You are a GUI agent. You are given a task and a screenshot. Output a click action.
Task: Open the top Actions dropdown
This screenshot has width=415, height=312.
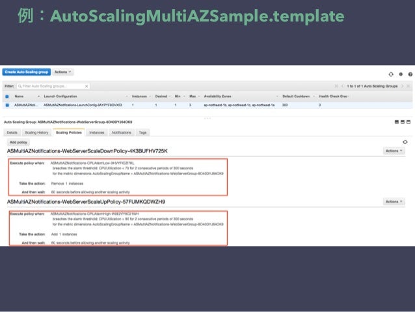62,72
